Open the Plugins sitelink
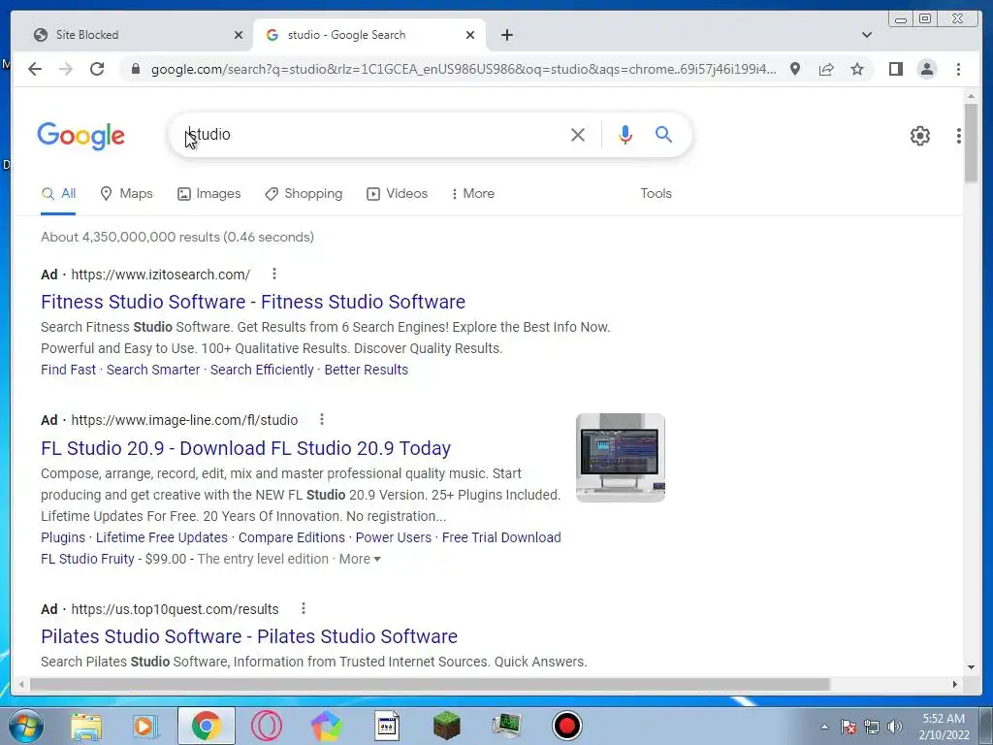 [63, 537]
